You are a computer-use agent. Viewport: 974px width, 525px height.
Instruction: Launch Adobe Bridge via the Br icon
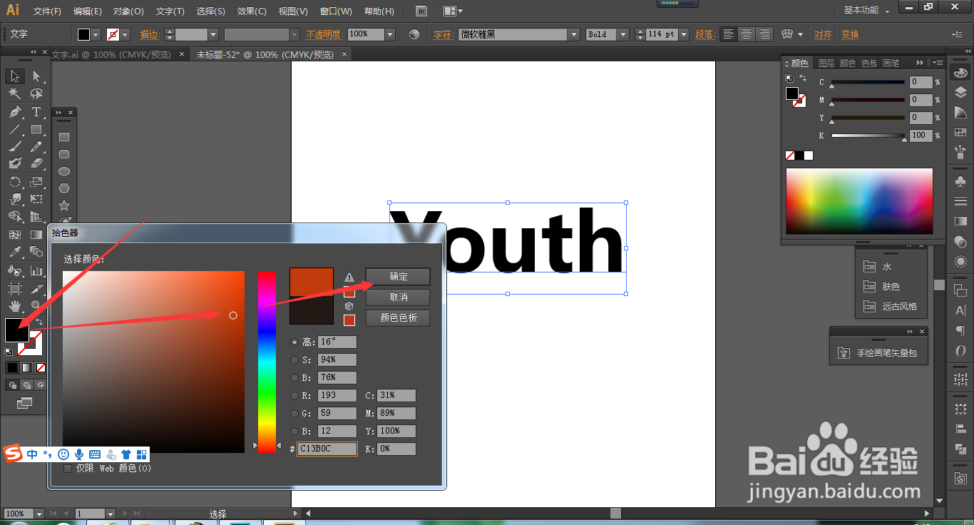coord(421,11)
